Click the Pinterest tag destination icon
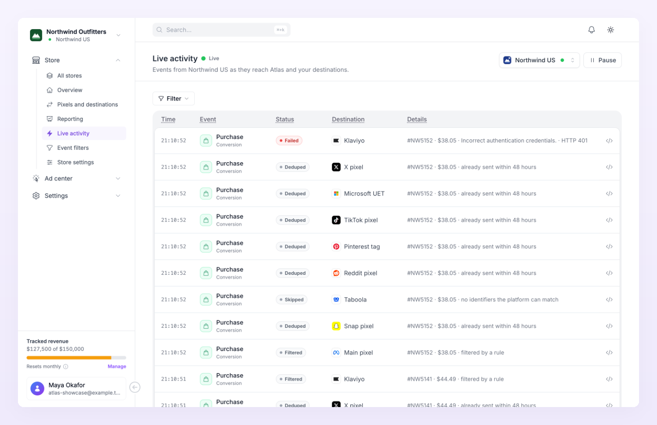Screen dimensions: 657x425 (x=336, y=247)
